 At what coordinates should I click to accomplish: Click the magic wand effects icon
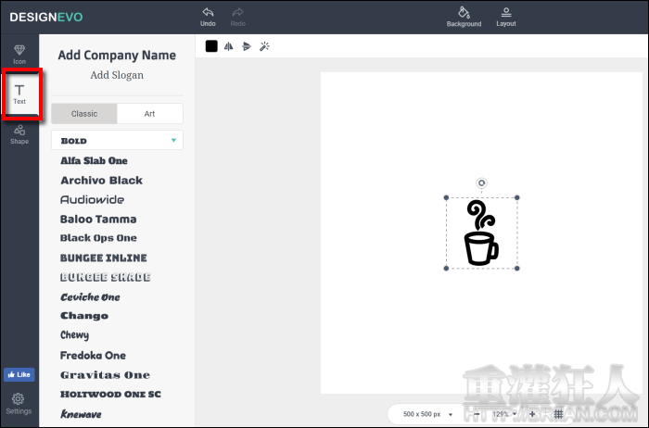click(264, 46)
